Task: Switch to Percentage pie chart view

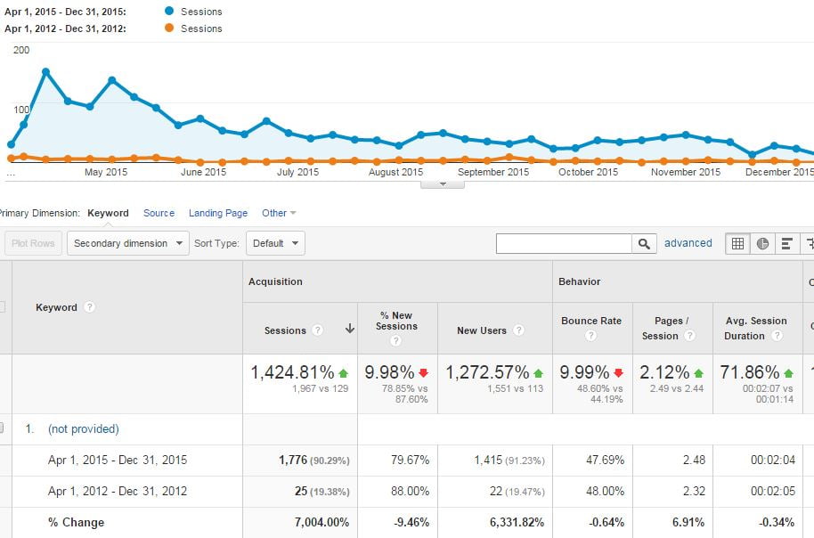Action: click(762, 243)
